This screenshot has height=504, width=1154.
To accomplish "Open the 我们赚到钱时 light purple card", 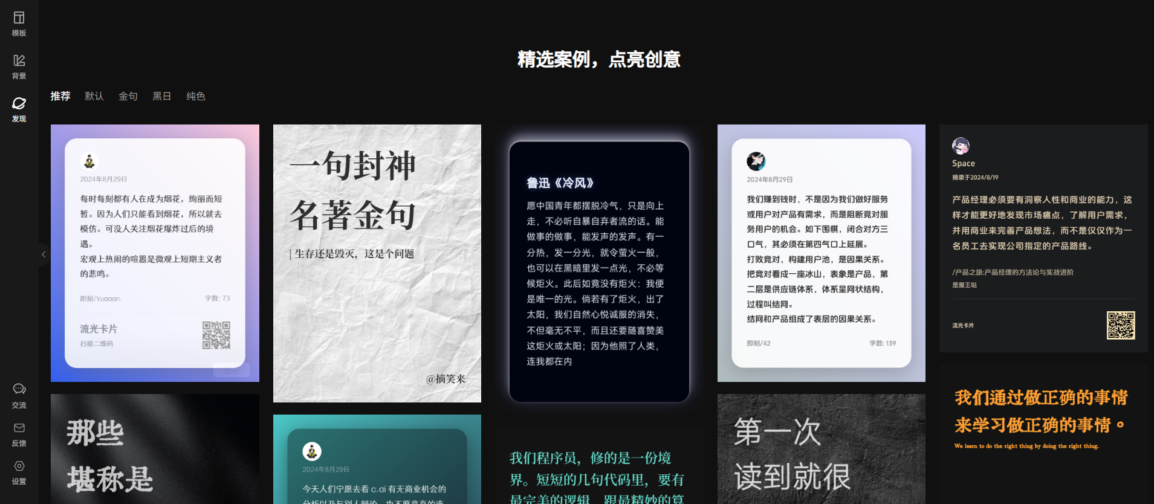I will [x=822, y=253].
